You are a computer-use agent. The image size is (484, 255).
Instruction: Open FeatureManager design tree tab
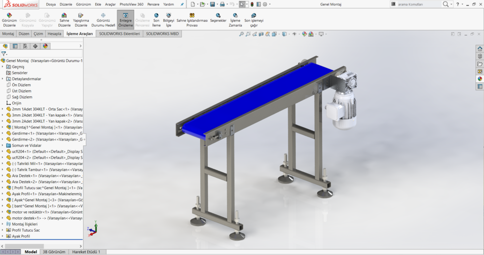pyautogui.click(x=5, y=46)
